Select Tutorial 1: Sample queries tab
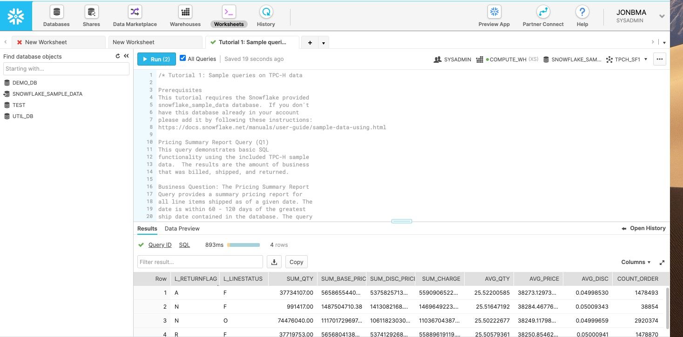 [x=252, y=42]
